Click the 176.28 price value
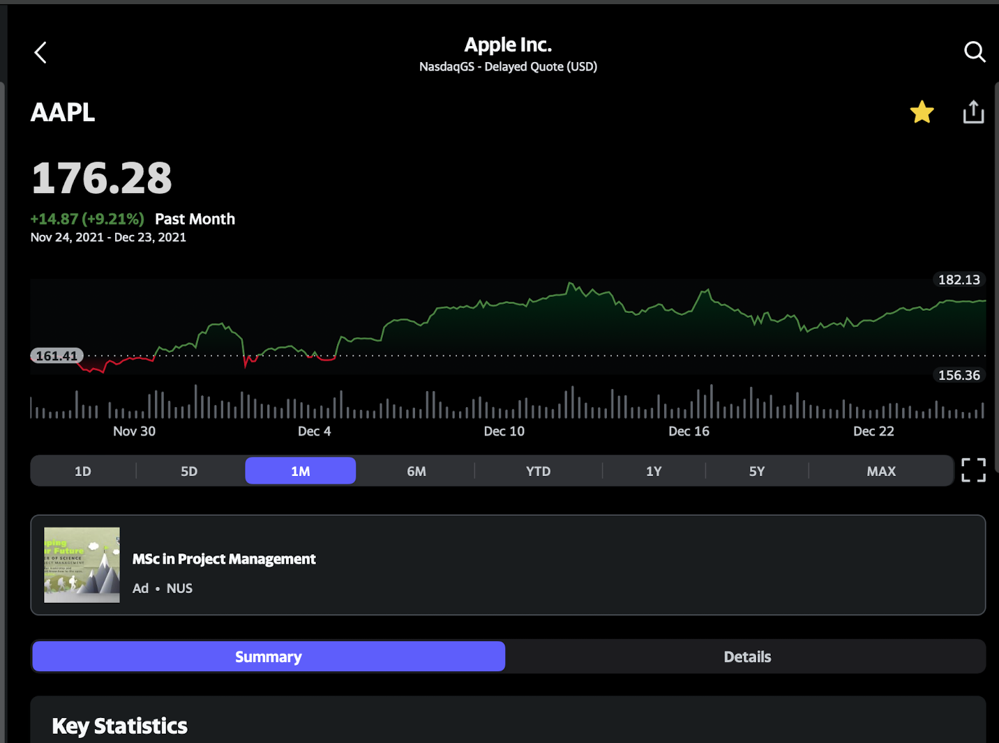 pyautogui.click(x=102, y=178)
